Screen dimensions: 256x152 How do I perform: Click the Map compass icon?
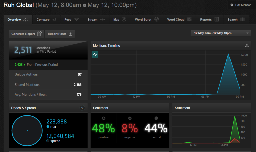coord(124,19)
